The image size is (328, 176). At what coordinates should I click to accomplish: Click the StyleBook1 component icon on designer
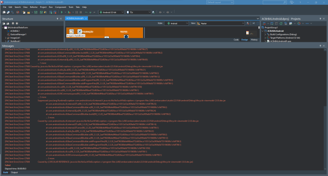(x=80, y=31)
